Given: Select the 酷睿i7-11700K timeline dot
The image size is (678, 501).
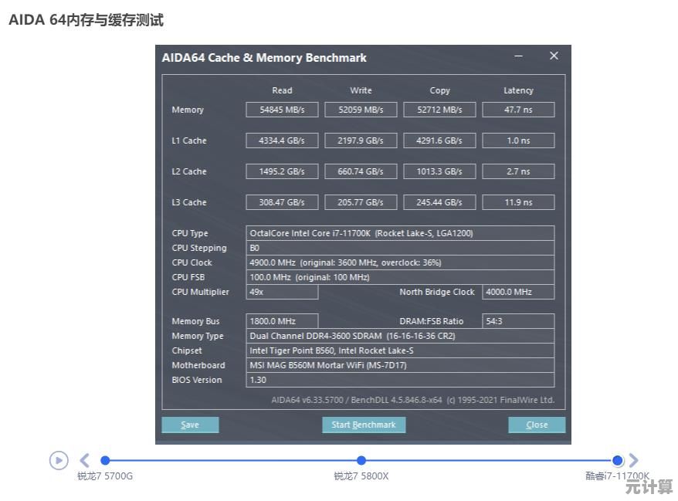Looking at the screenshot, I should point(616,459).
